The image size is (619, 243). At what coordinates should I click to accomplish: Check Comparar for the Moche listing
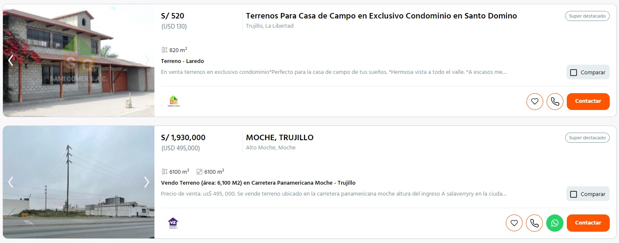pyautogui.click(x=574, y=194)
